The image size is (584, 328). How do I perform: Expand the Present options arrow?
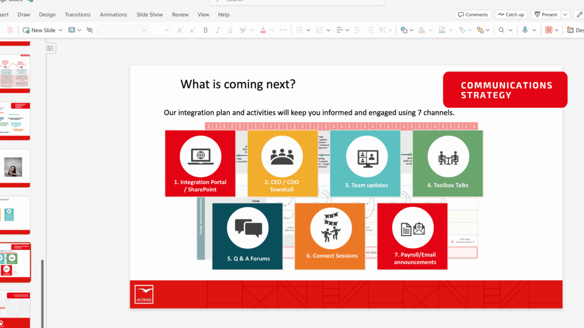[x=565, y=15]
